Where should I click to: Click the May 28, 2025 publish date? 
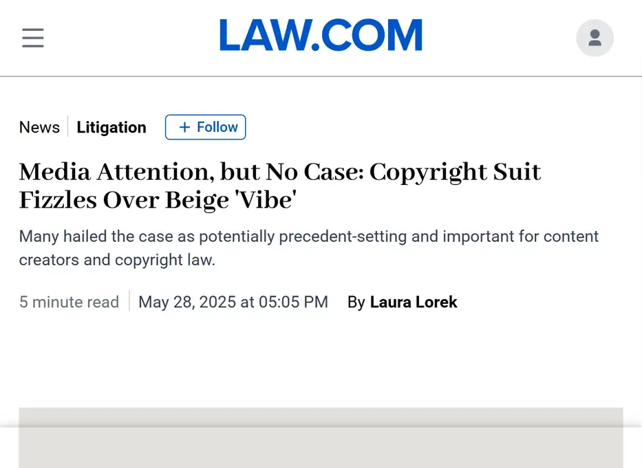point(233,302)
